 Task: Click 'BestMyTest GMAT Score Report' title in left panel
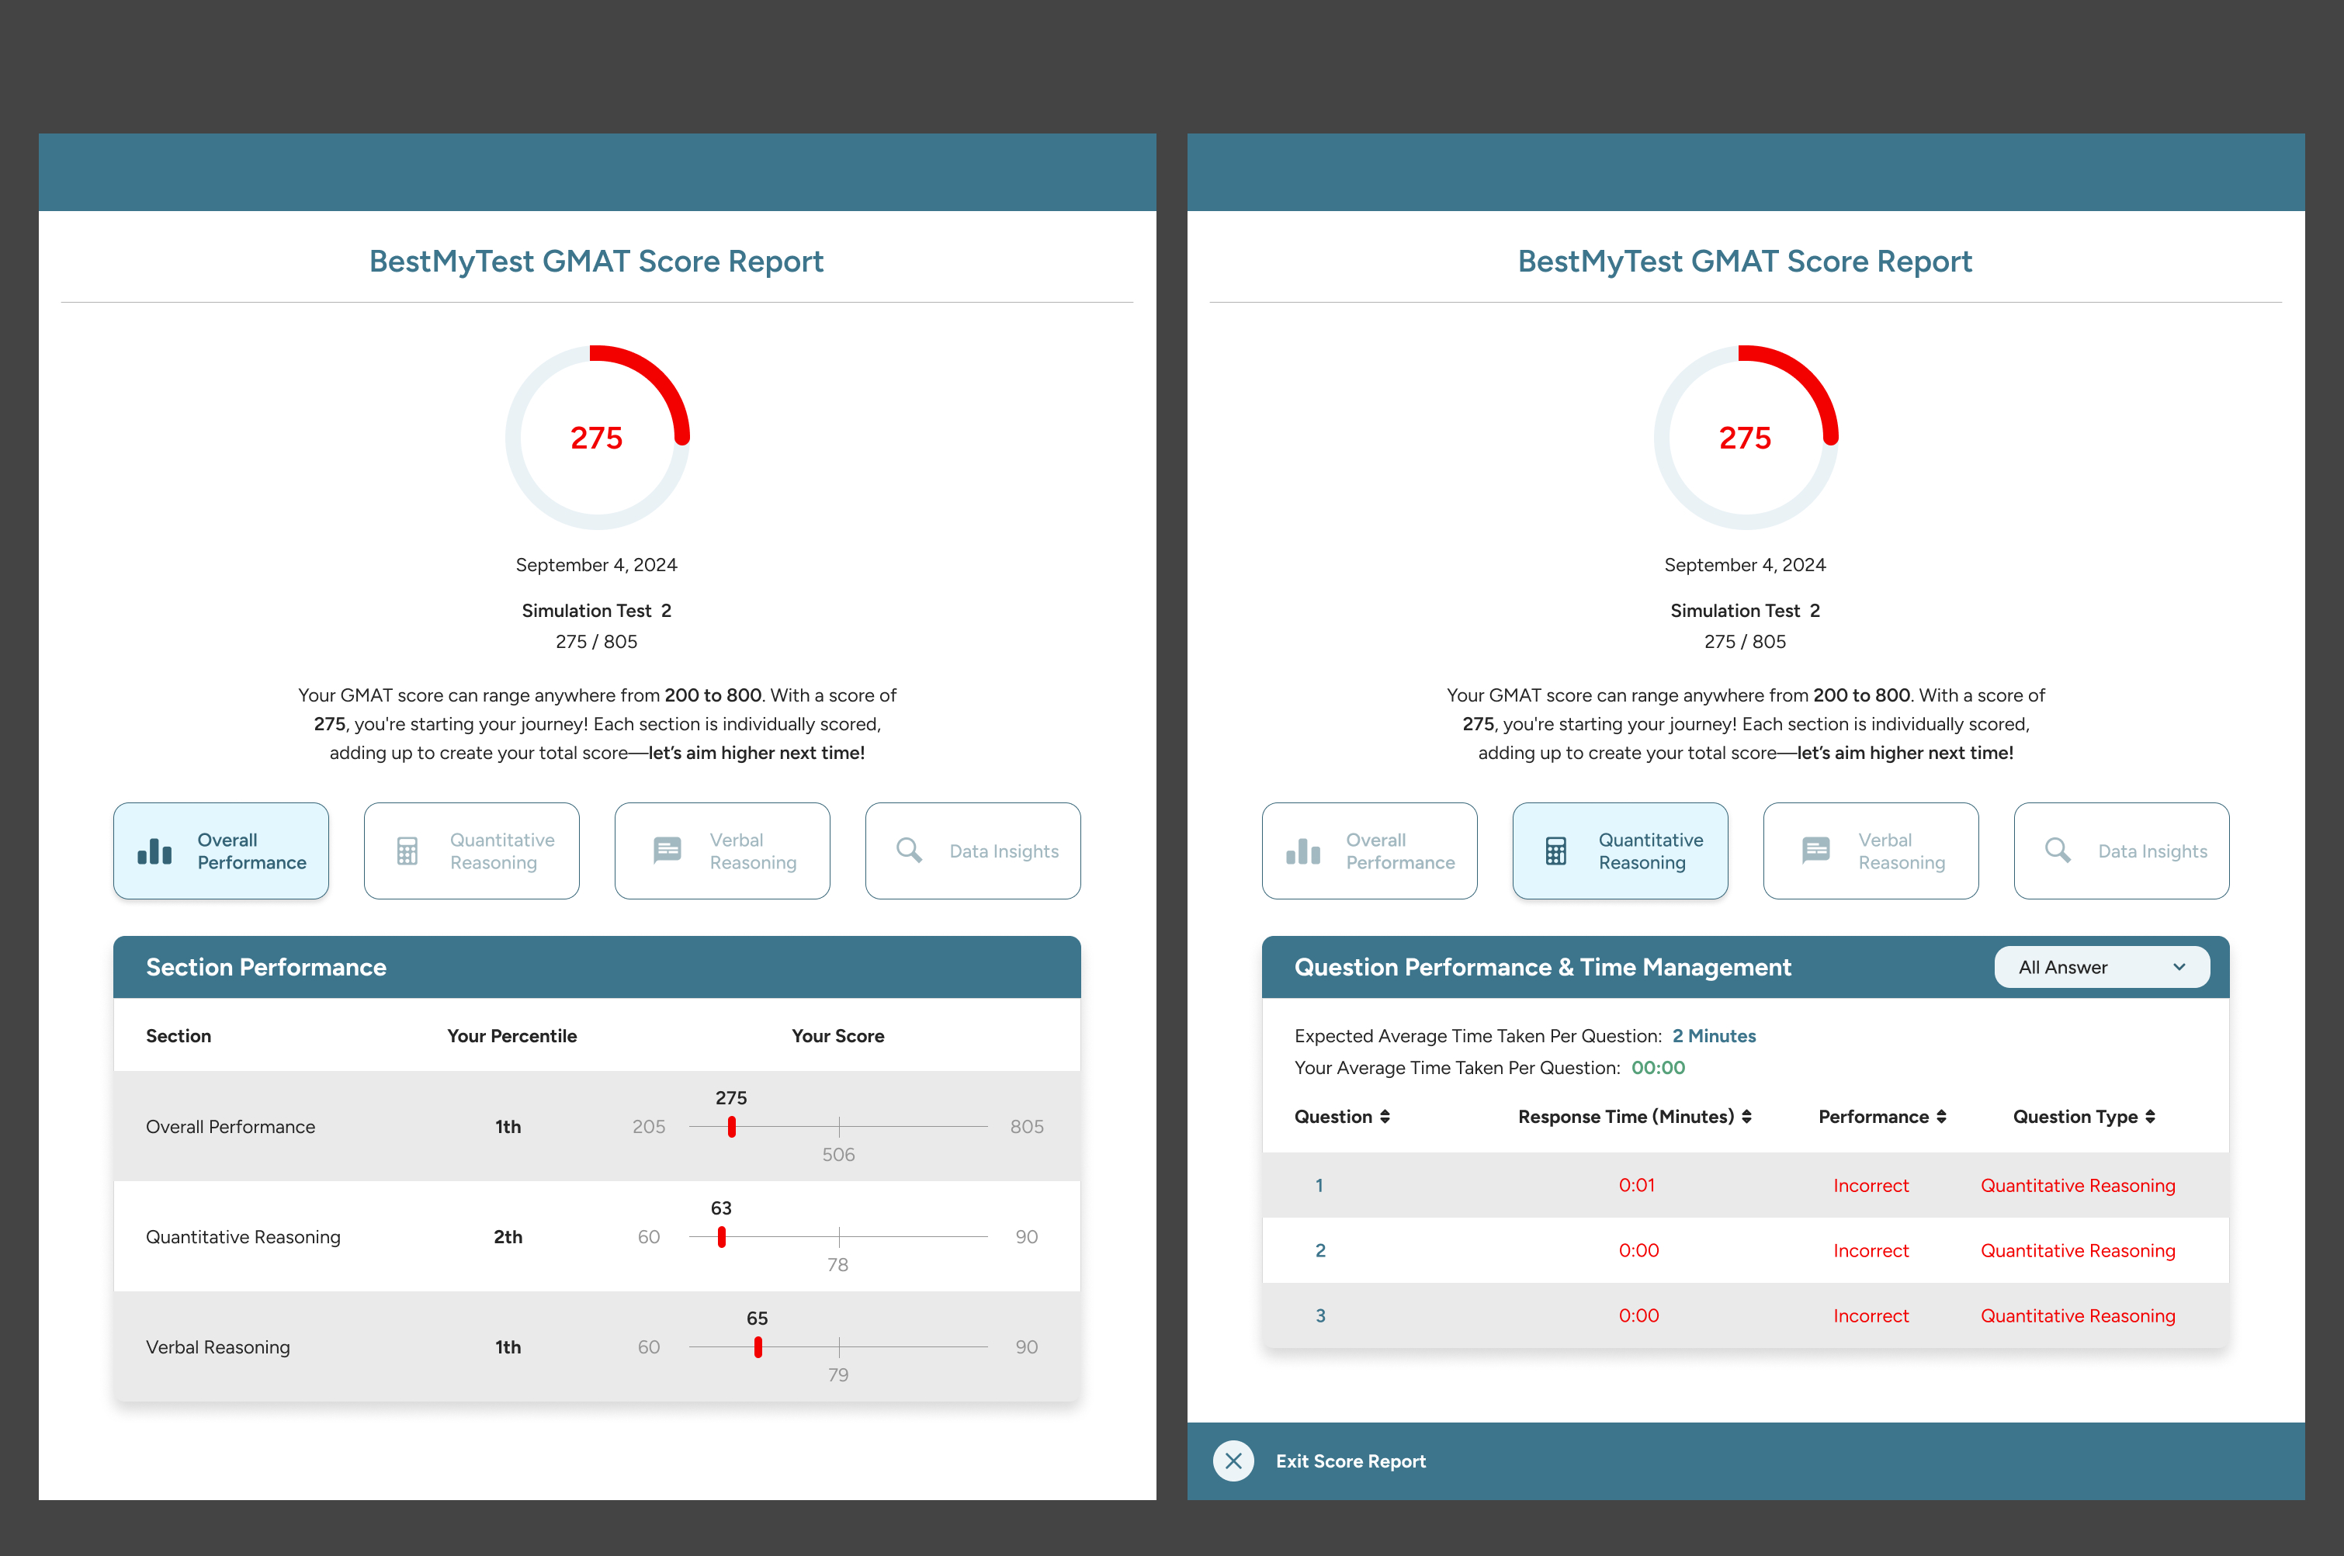[596, 261]
